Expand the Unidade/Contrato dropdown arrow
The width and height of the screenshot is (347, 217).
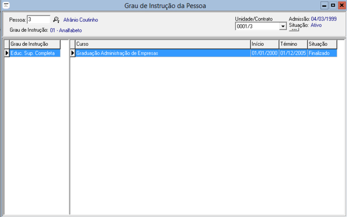[283, 27]
